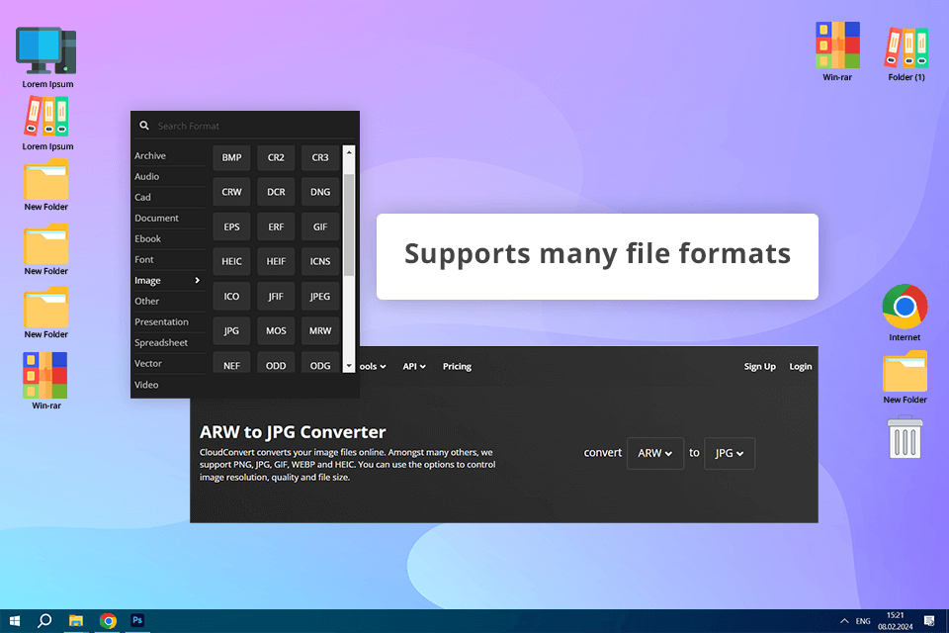
Task: Click the Sign Up link
Action: point(759,367)
